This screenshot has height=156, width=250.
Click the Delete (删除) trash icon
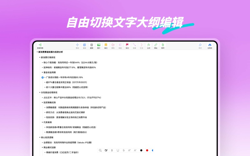(92, 46)
